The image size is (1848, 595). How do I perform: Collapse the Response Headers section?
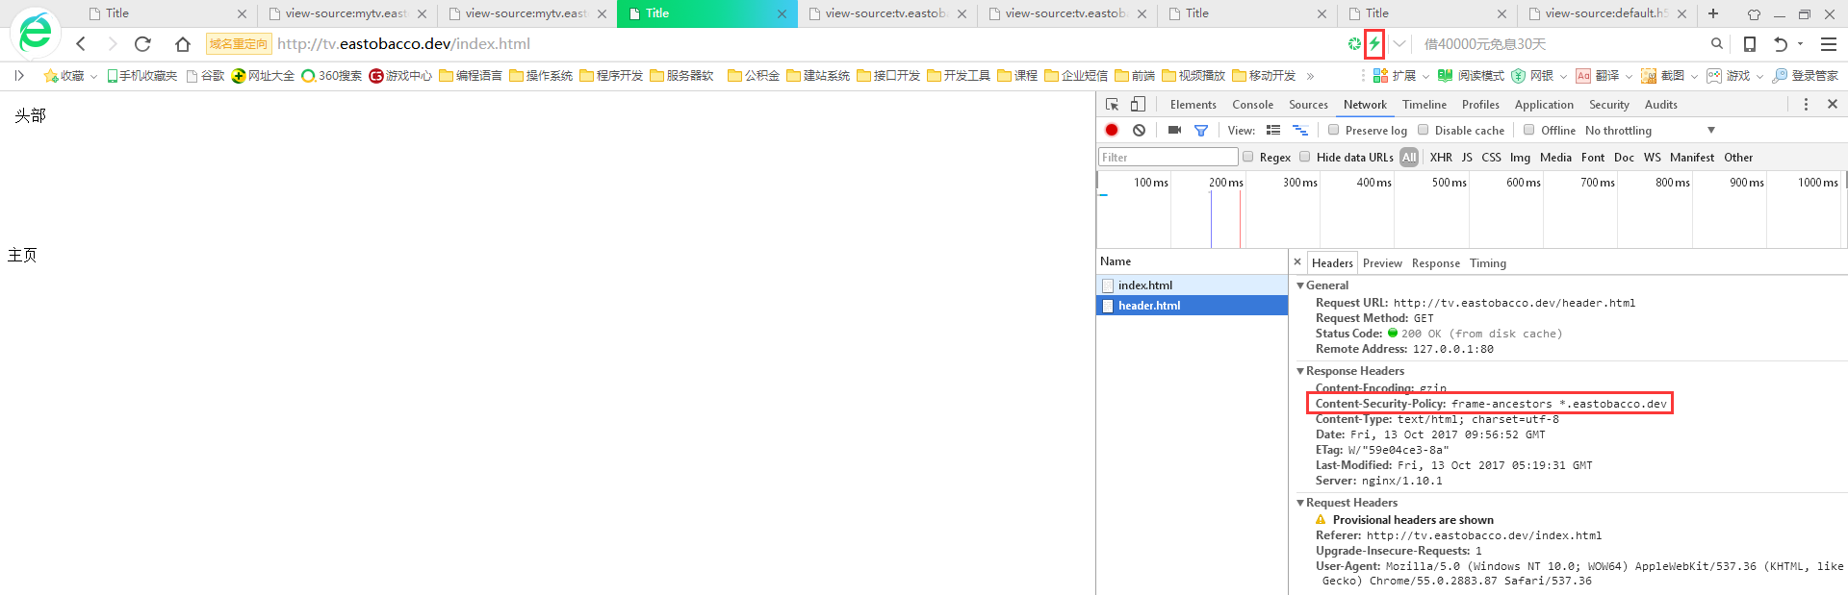coord(1300,371)
